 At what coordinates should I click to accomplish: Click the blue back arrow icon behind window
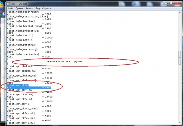(3, 15)
